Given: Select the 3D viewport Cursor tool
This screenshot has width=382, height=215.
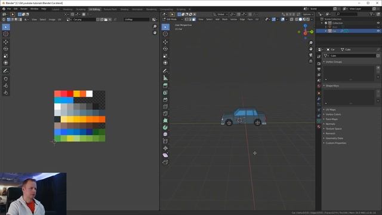Looking at the screenshot, I should tap(165, 34).
